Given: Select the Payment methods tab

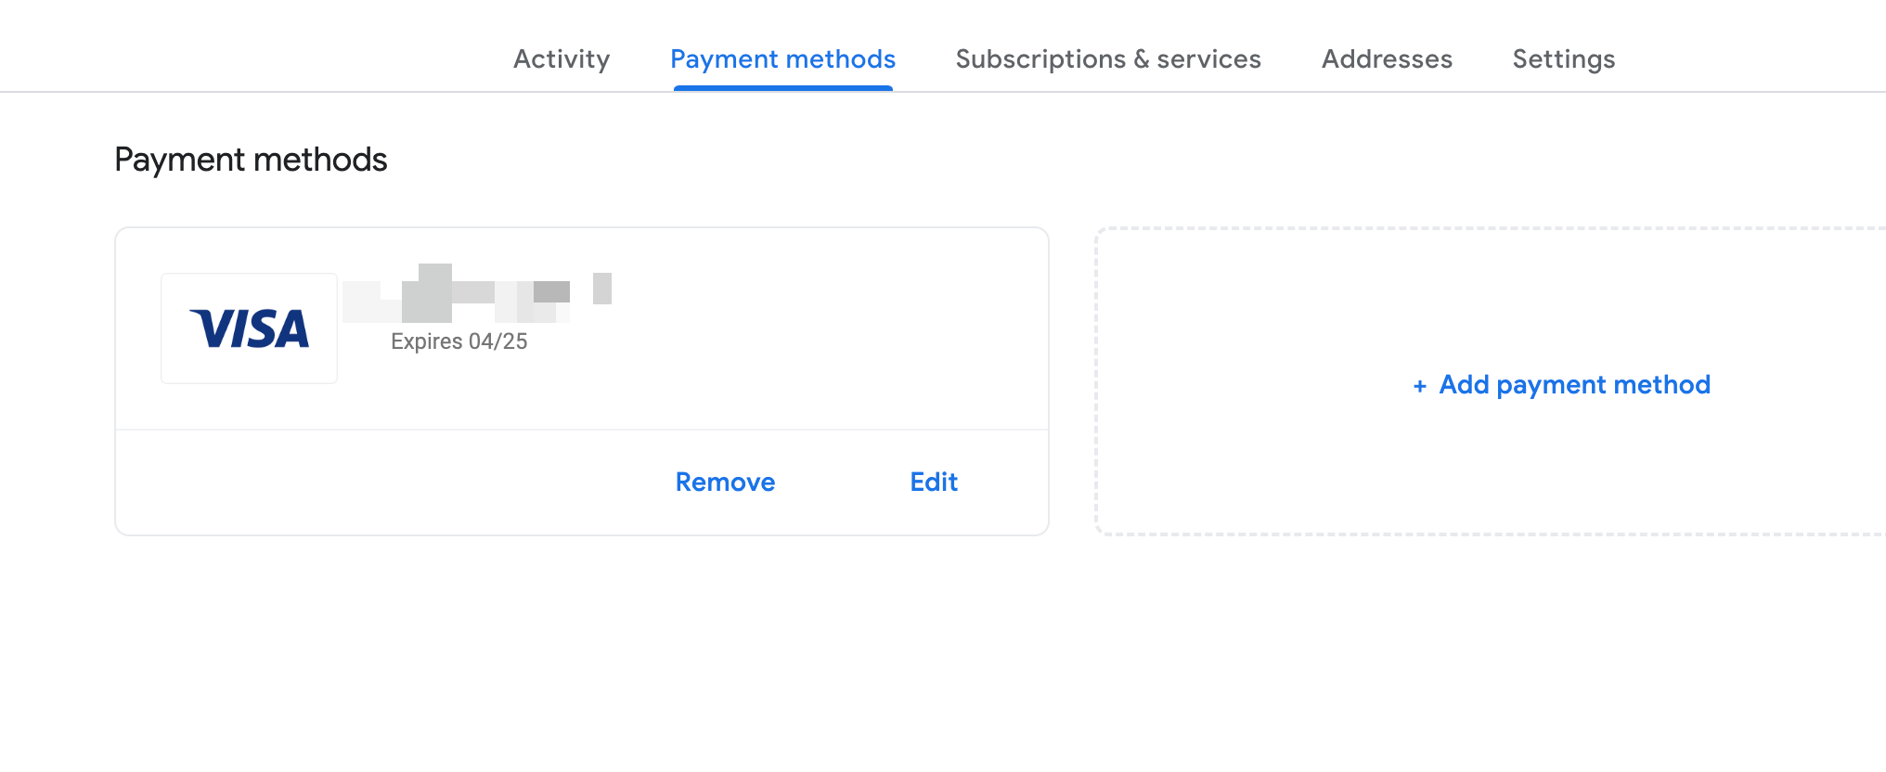Looking at the screenshot, I should click(x=782, y=59).
